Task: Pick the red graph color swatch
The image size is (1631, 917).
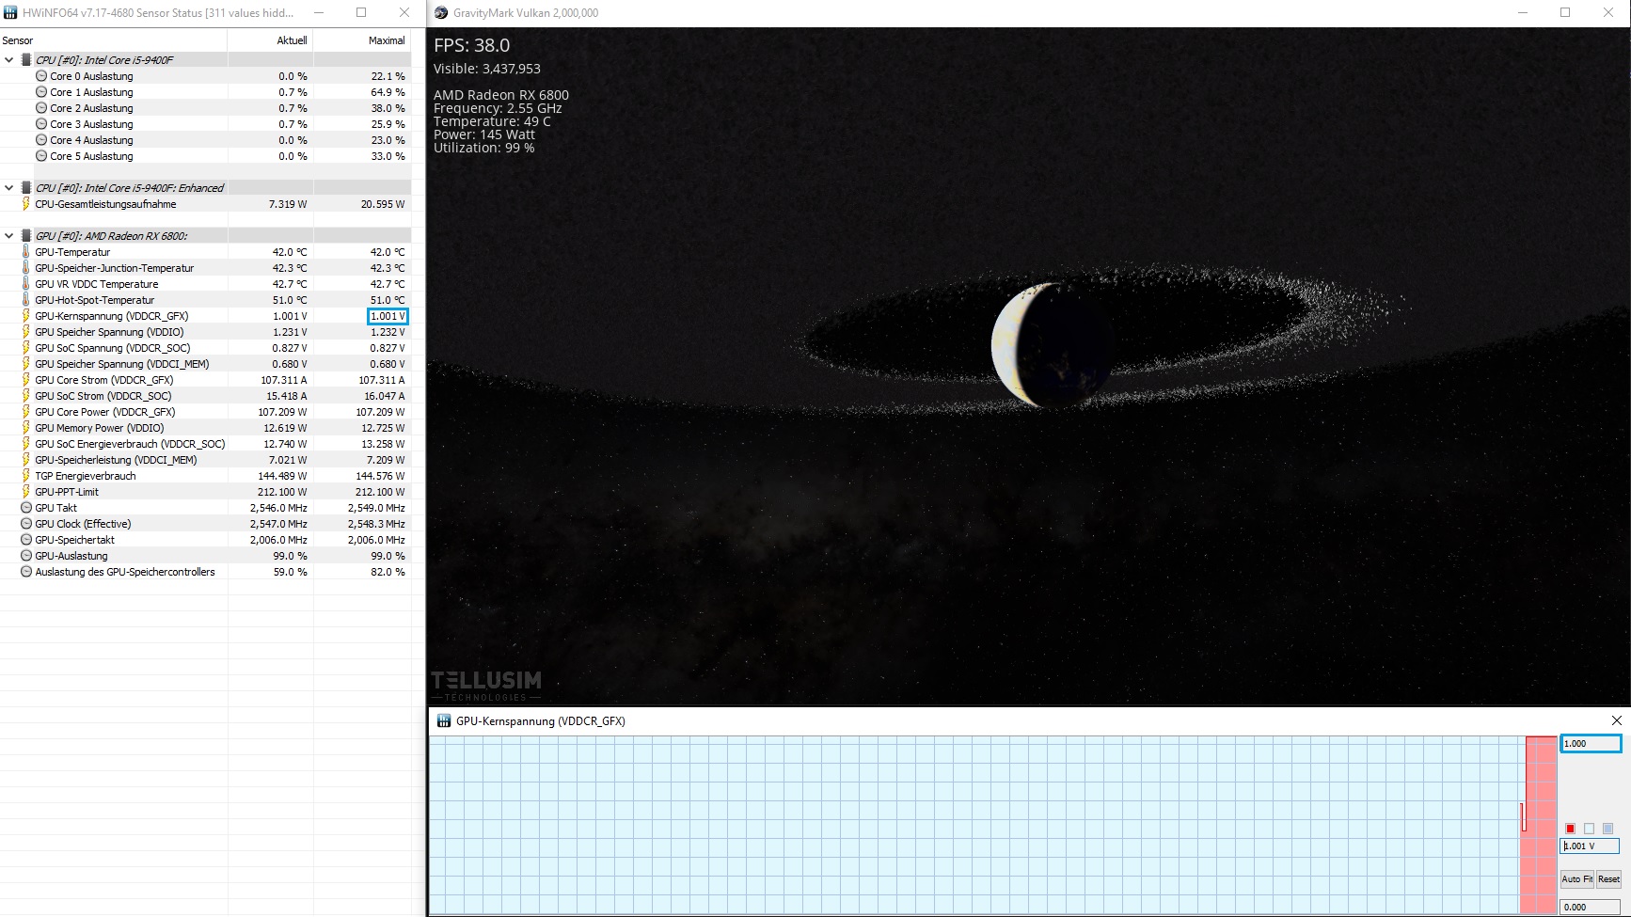Action: pos(1570,829)
